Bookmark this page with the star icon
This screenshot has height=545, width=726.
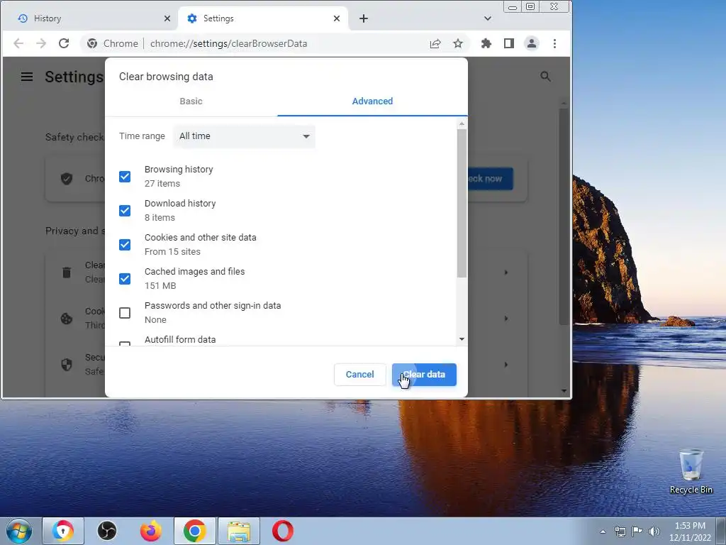point(458,43)
